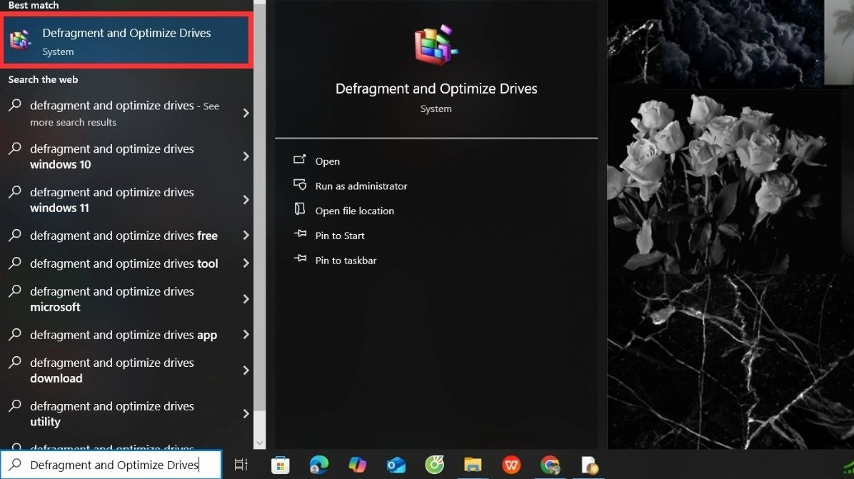Open File Explorer from the taskbar
This screenshot has height=479, width=854.
472,465
